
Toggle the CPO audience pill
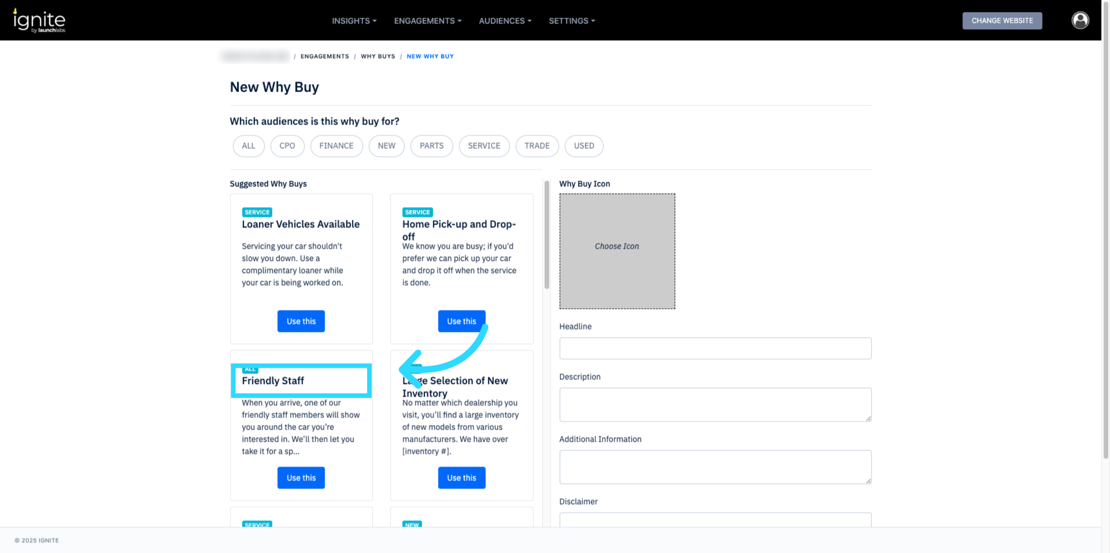point(287,146)
